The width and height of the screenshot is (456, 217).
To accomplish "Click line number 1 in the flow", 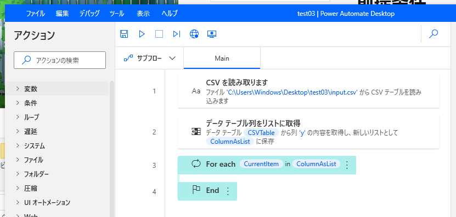I will click(x=154, y=91).
